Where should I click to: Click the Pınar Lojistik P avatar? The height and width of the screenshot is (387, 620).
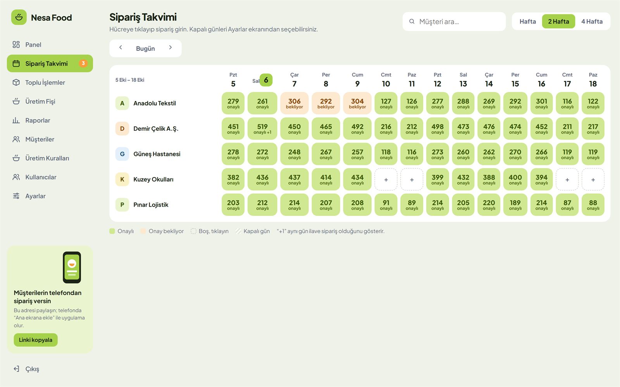pyautogui.click(x=122, y=205)
